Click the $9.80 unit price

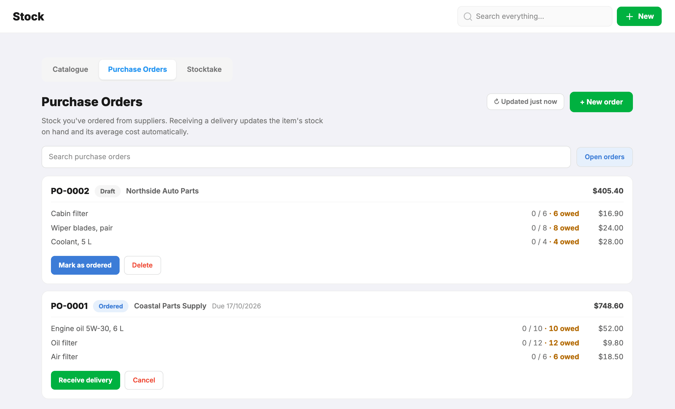click(x=613, y=343)
